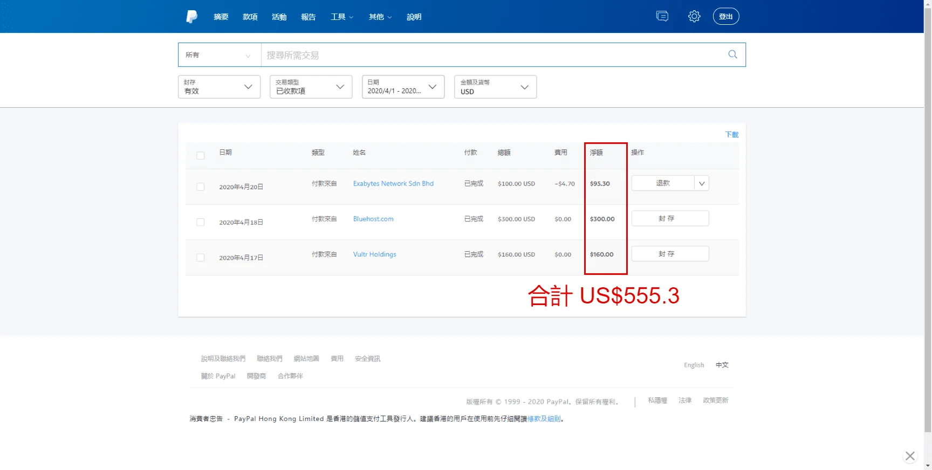932x470 pixels.
Task: Click the 下載 download link
Action: pos(731,135)
